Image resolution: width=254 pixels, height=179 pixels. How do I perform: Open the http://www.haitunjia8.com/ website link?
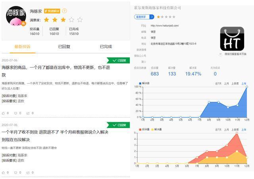[165, 26]
